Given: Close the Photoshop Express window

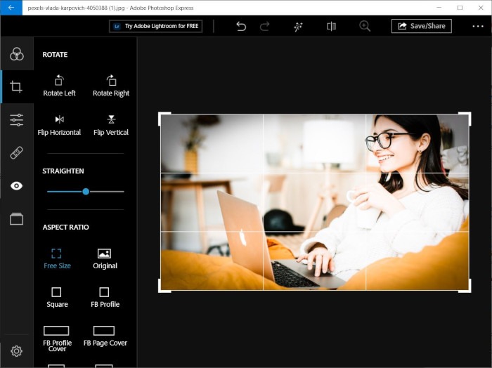Looking at the screenshot, I should tap(481, 8).
